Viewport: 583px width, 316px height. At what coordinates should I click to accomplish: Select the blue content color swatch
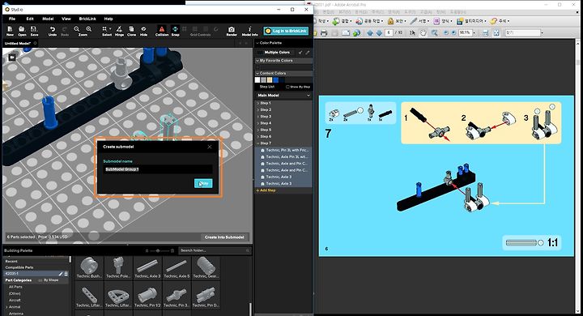[275, 80]
